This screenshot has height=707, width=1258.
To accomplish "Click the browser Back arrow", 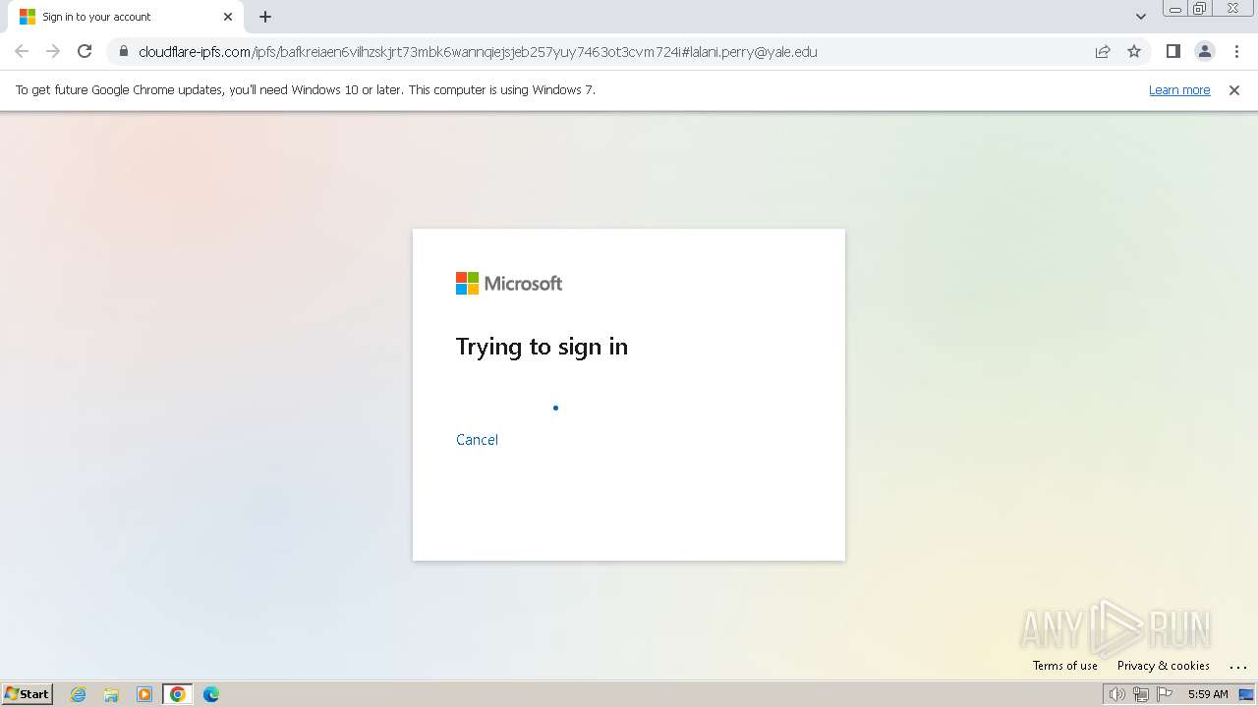I will 22,52.
